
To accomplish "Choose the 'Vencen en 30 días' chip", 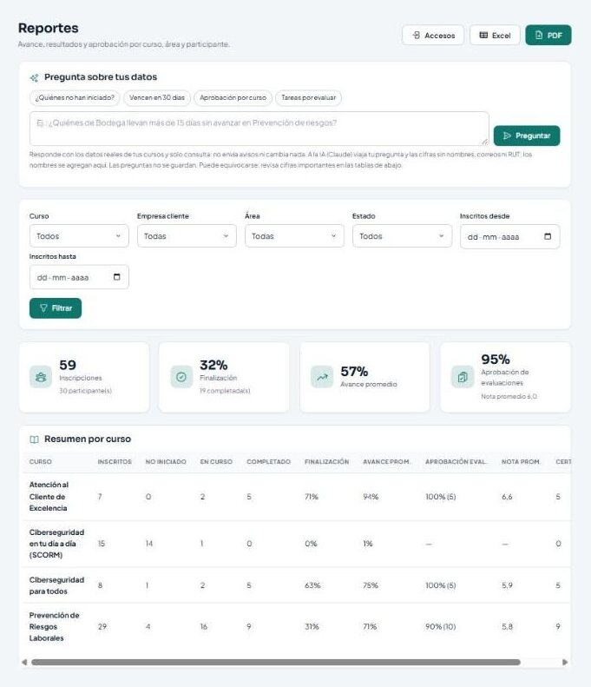I will 157,97.
